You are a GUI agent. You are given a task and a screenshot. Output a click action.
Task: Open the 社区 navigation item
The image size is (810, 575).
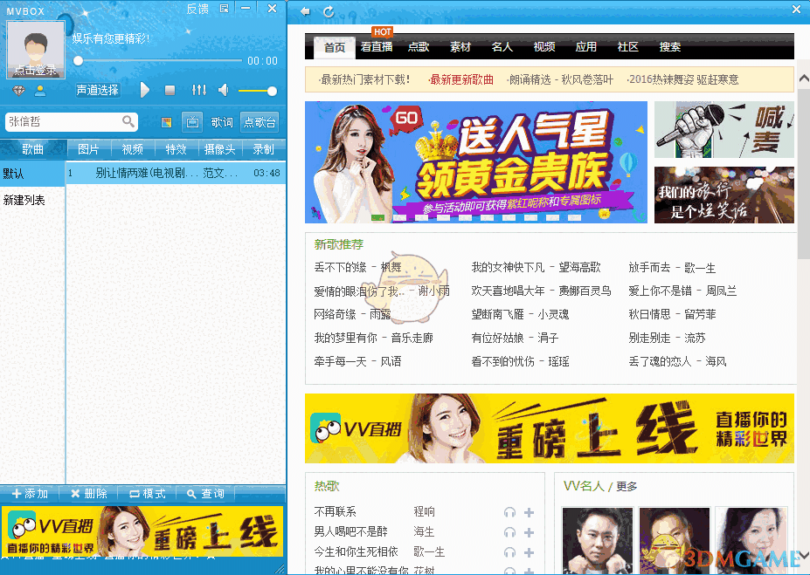(x=627, y=47)
